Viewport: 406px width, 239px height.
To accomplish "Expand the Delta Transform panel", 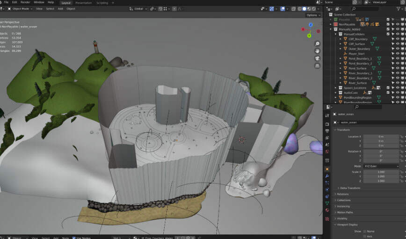I will click(350, 188).
